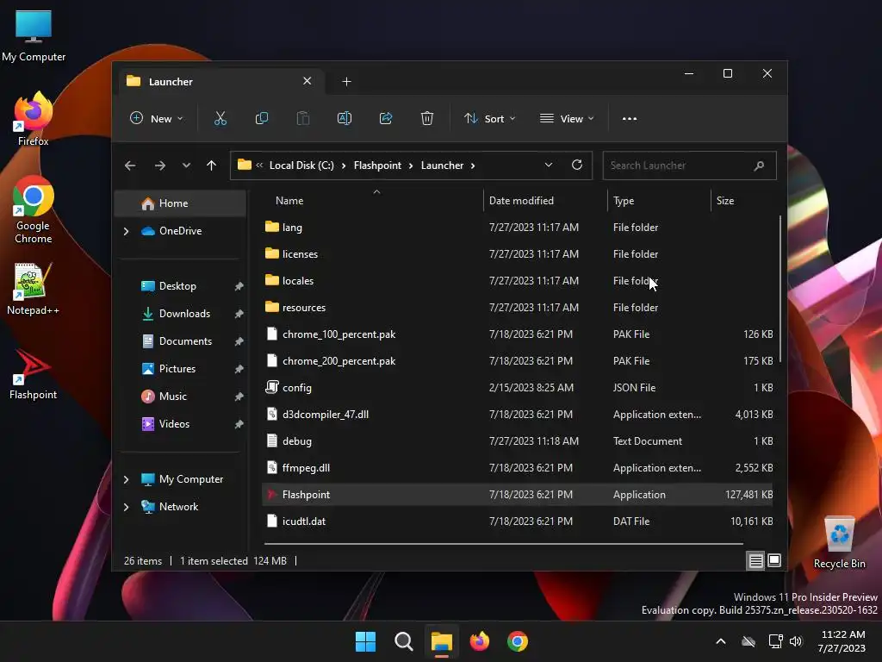Click the Copy icon in toolbar
This screenshot has height=662, width=882.
tap(262, 118)
